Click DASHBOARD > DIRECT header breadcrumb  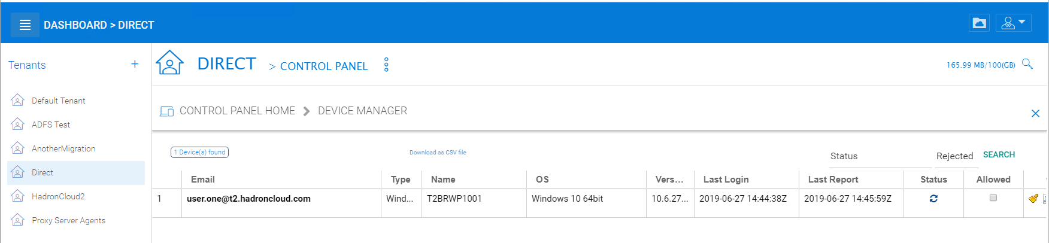click(x=99, y=25)
